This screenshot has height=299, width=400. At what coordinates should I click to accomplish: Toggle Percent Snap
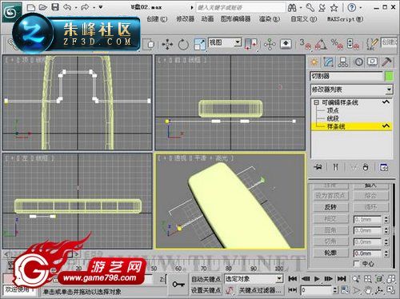(x=337, y=44)
